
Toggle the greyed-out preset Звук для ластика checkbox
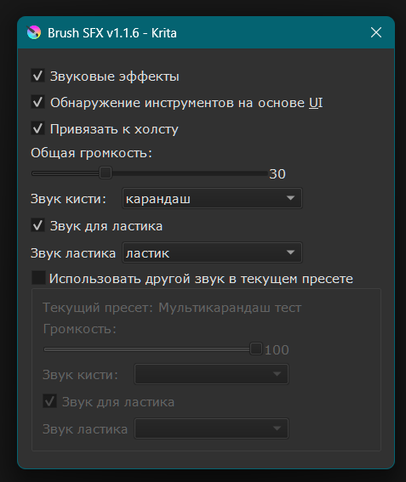click(x=49, y=401)
